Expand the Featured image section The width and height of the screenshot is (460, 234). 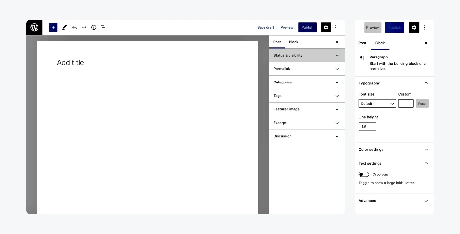[x=307, y=109]
